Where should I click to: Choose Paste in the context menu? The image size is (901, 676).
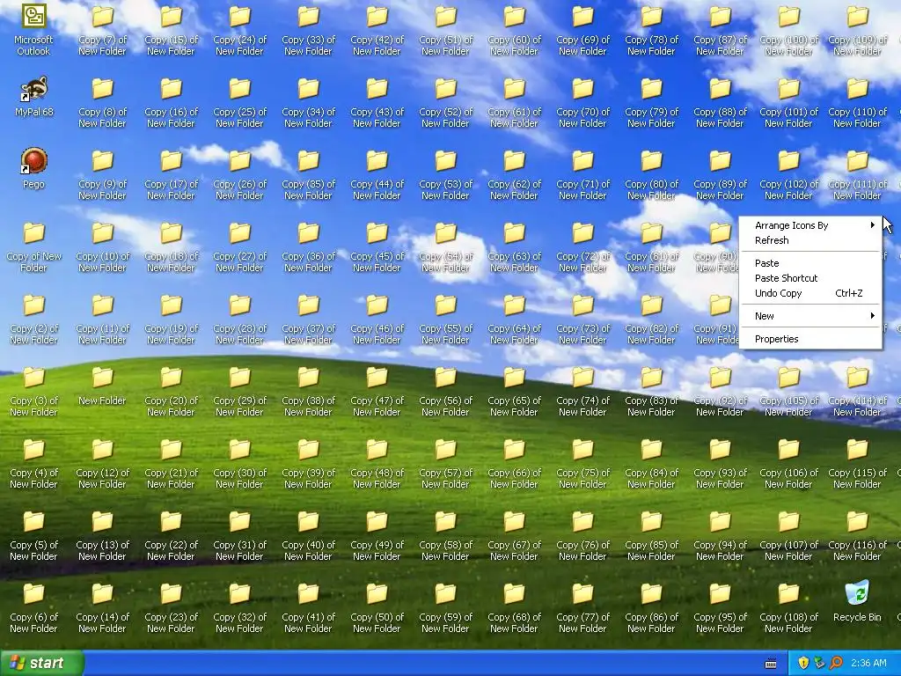[810, 263]
